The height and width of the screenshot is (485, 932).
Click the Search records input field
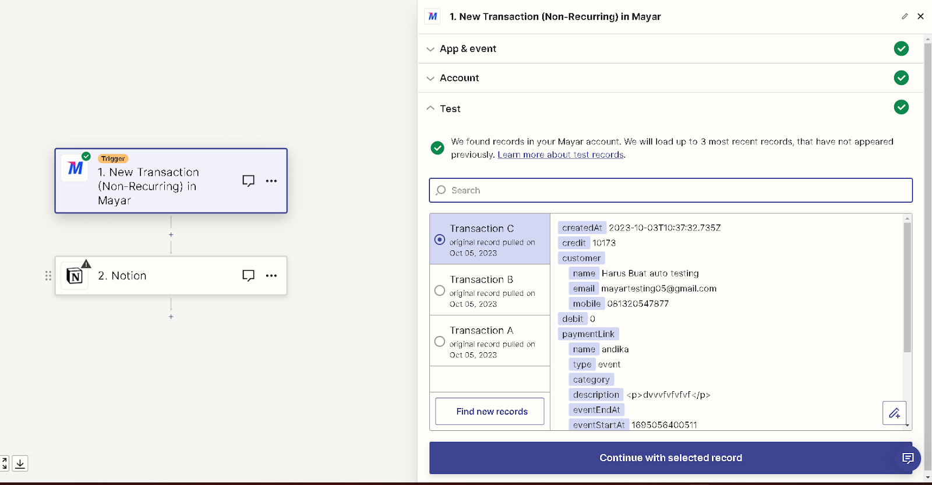click(x=670, y=190)
